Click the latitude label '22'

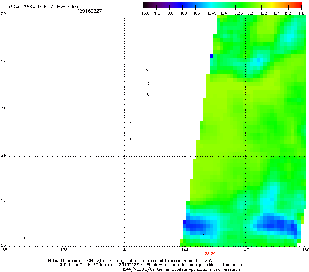click(x=3, y=201)
